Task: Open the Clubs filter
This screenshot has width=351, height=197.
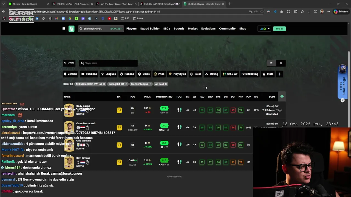Action: coord(144,74)
